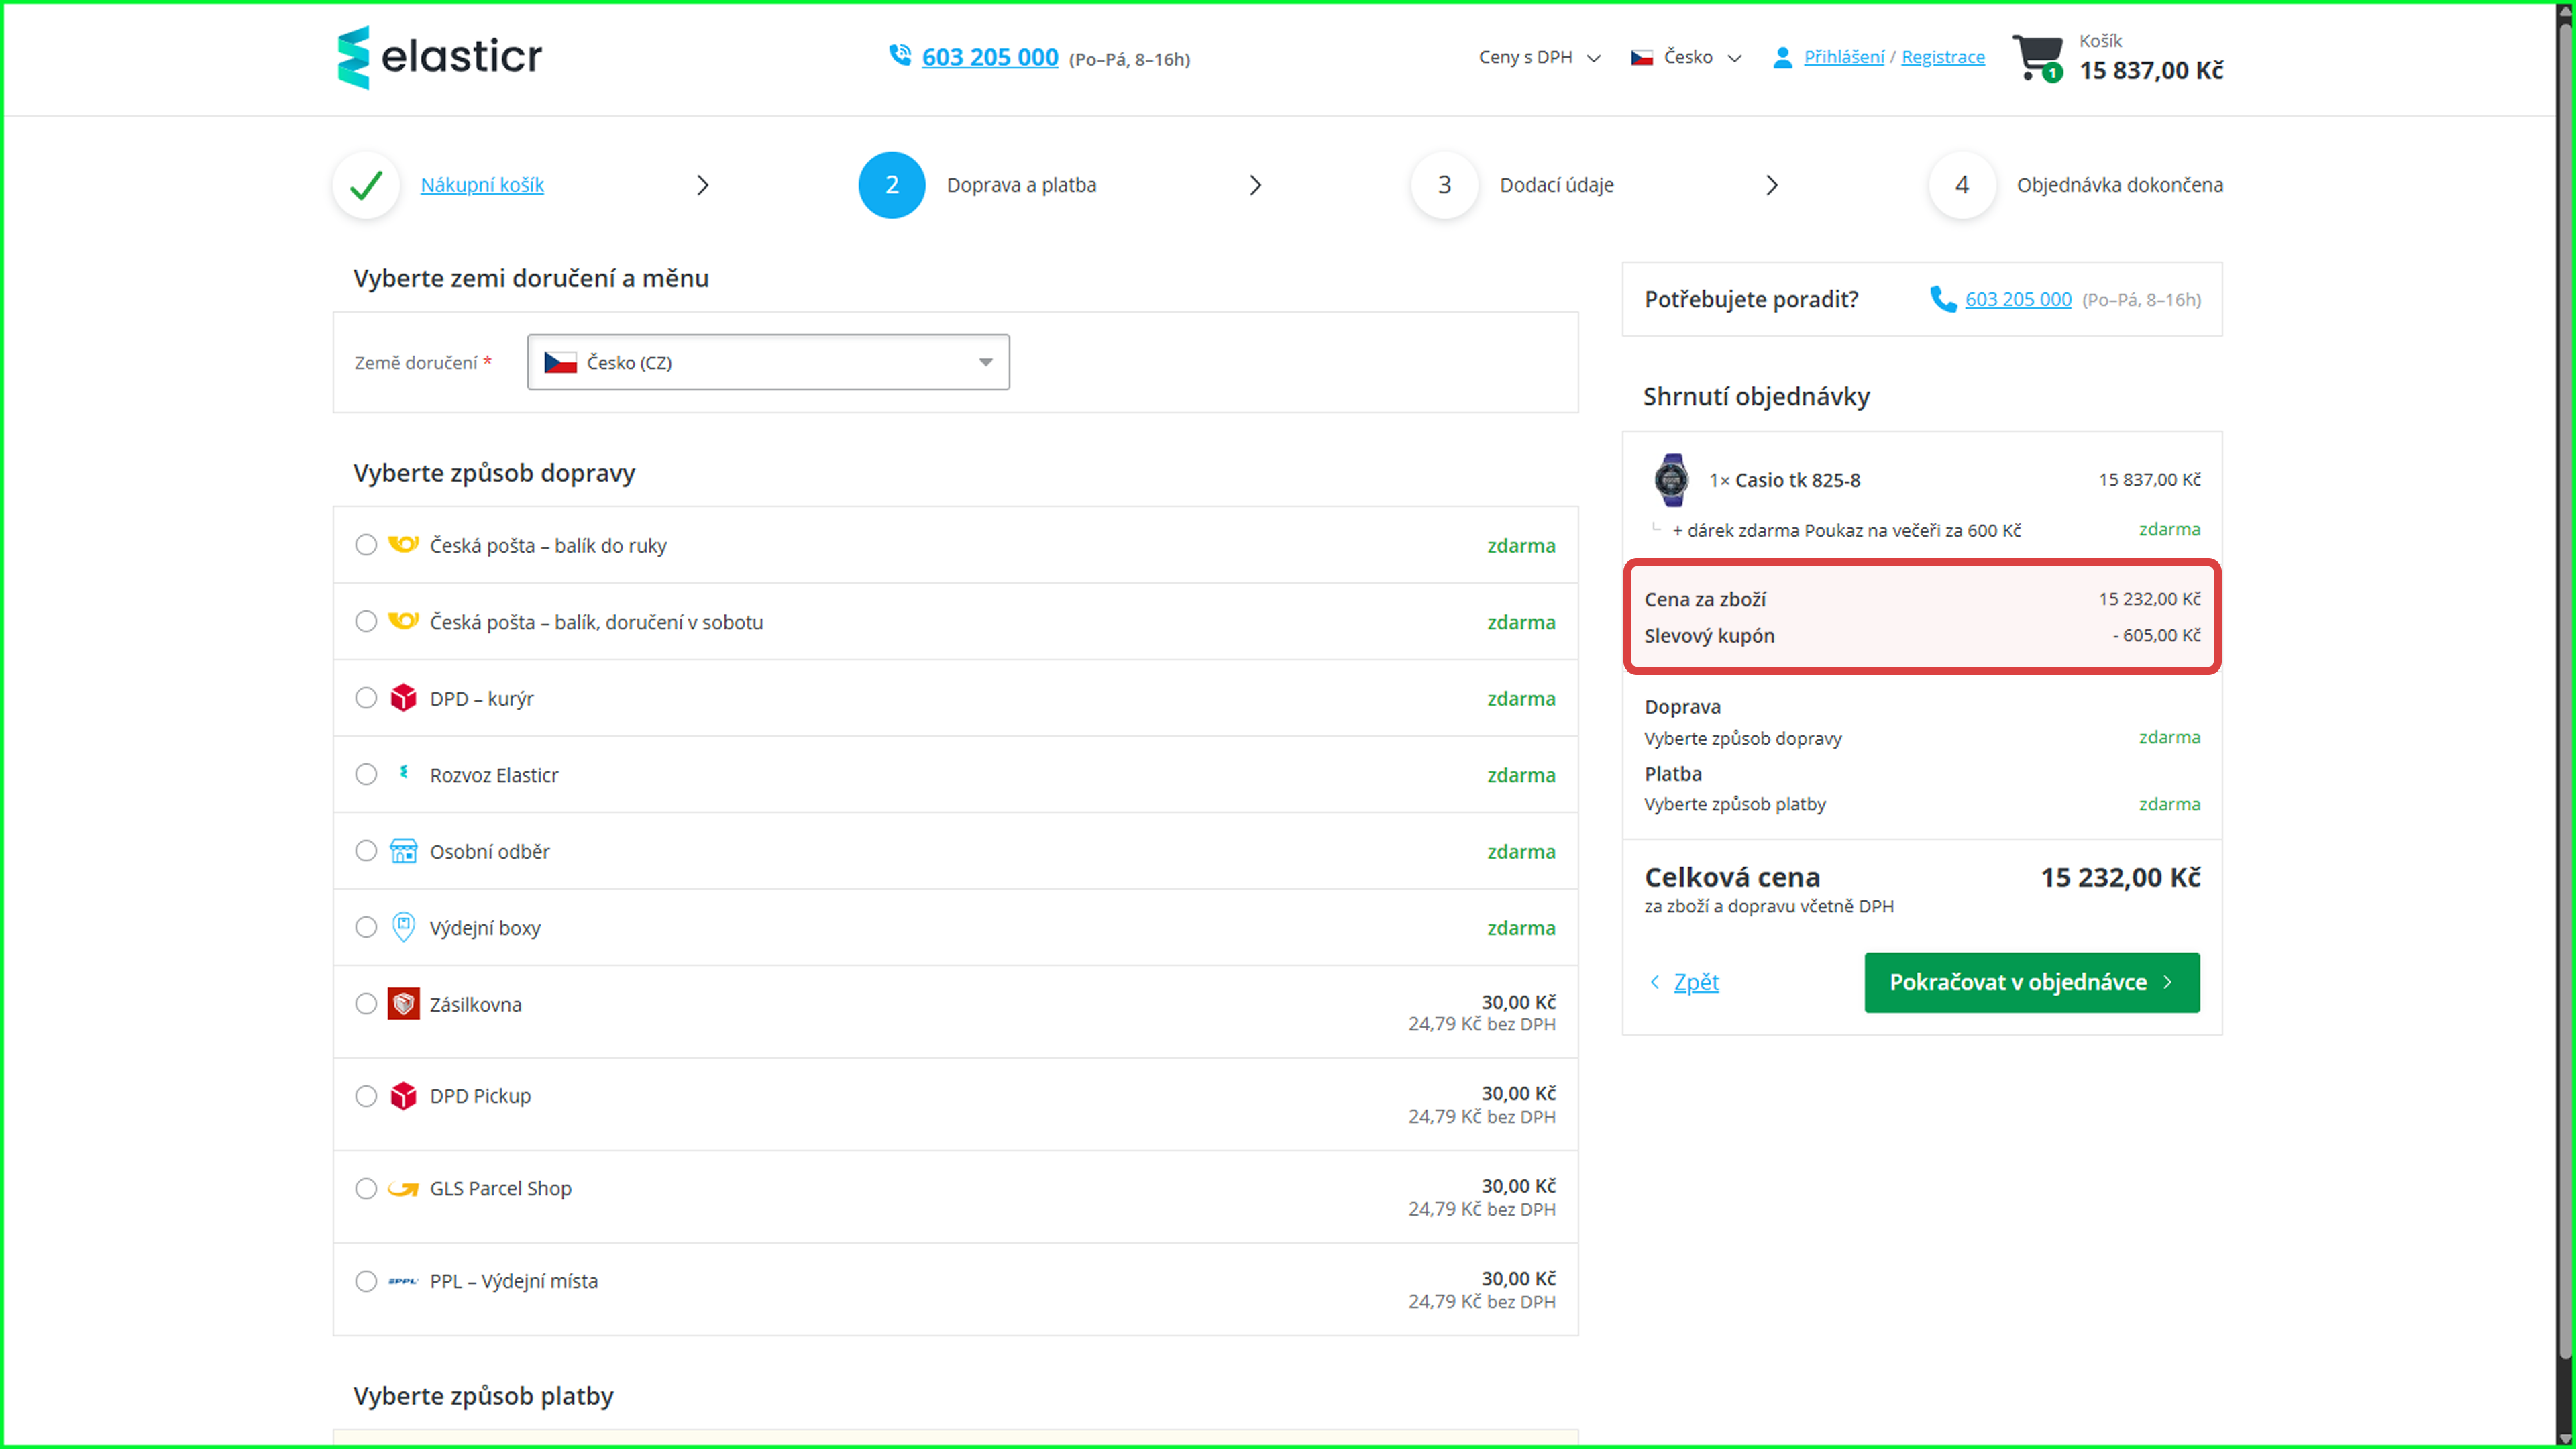Click the Zásilkovna carrier logo

[x=403, y=1004]
